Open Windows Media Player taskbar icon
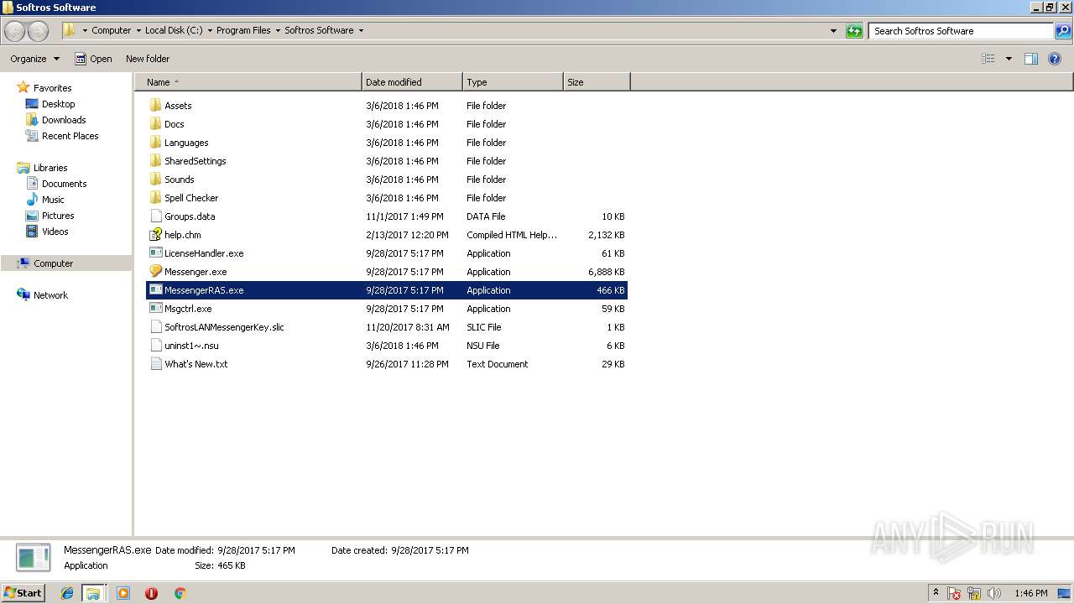 pos(123,593)
